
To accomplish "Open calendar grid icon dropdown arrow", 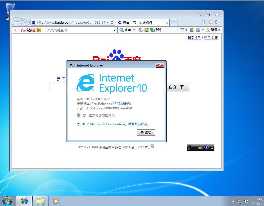I will click(186, 30).
